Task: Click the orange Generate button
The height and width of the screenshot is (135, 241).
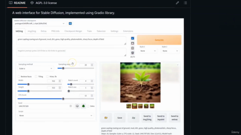Action: [x=159, y=40]
